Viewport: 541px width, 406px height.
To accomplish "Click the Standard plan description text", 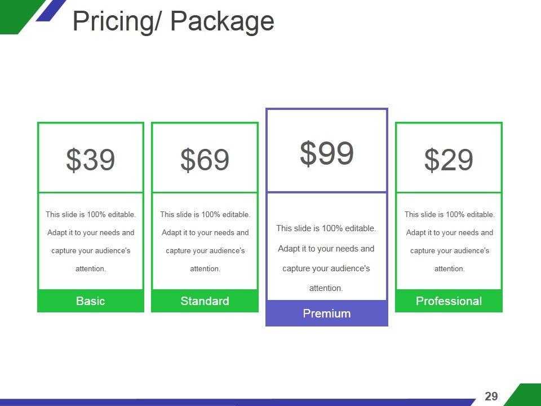I will click(x=205, y=241).
